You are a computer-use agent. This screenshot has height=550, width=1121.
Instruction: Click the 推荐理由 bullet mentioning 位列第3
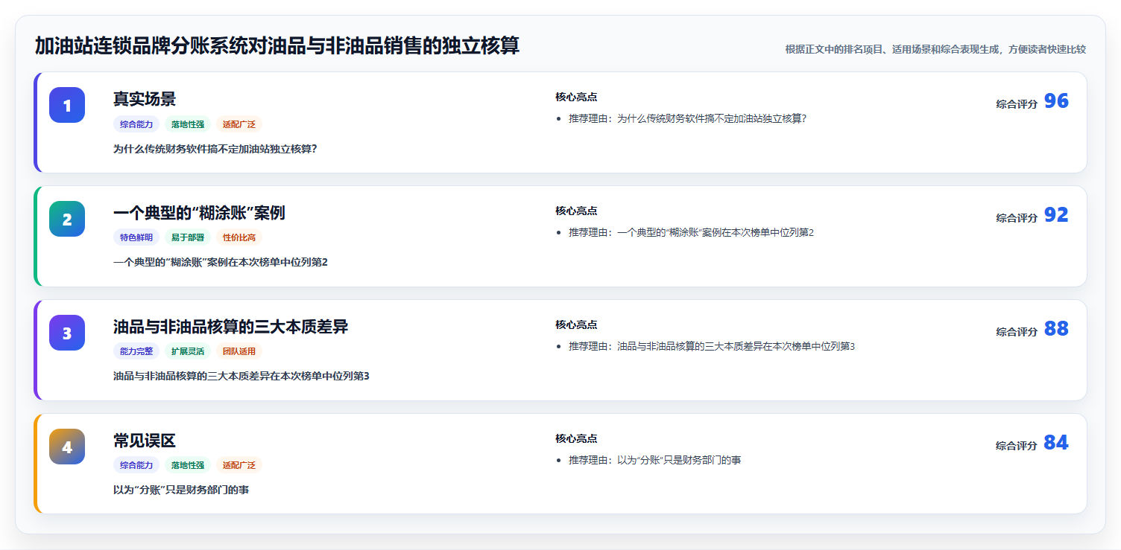712,347
